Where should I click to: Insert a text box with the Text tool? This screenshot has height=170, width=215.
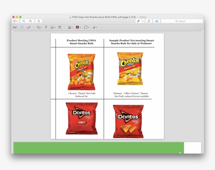coord(46,27)
